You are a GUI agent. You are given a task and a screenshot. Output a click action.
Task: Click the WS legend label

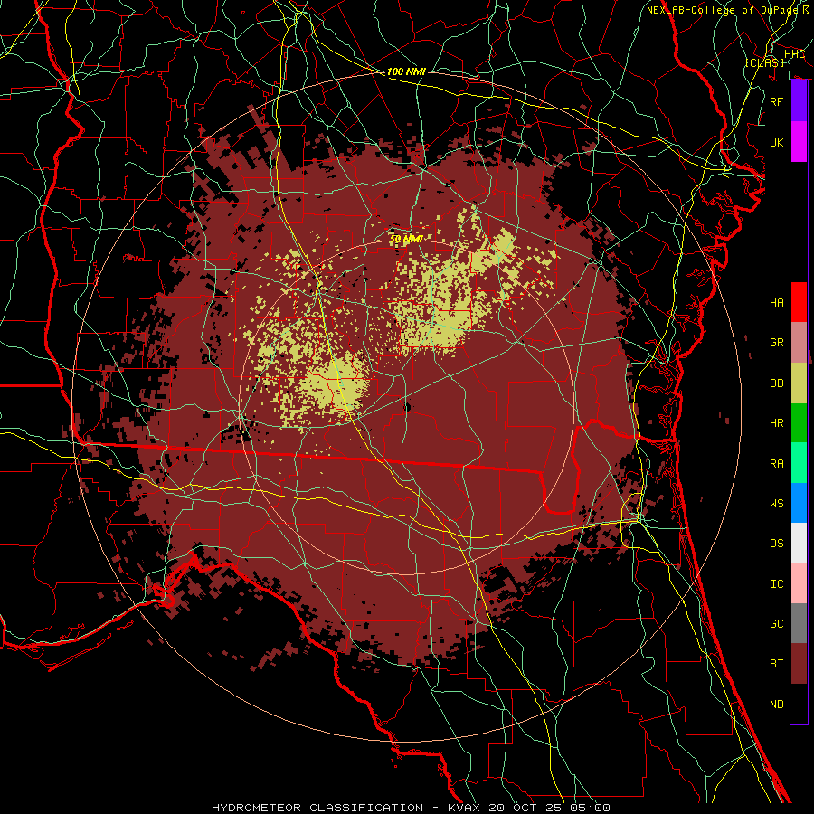click(776, 504)
